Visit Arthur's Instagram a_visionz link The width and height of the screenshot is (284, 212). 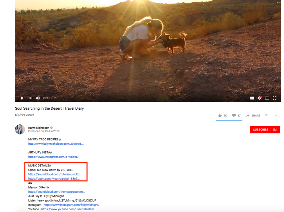(53, 157)
